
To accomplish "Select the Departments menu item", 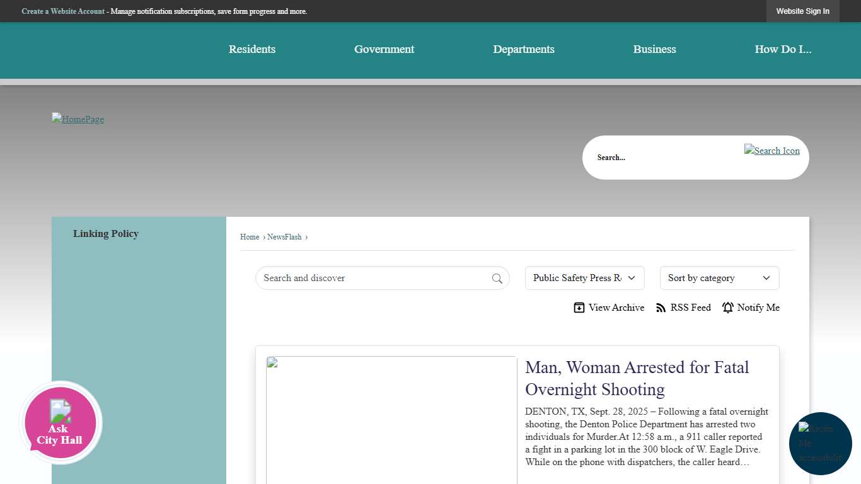I will pos(524,49).
